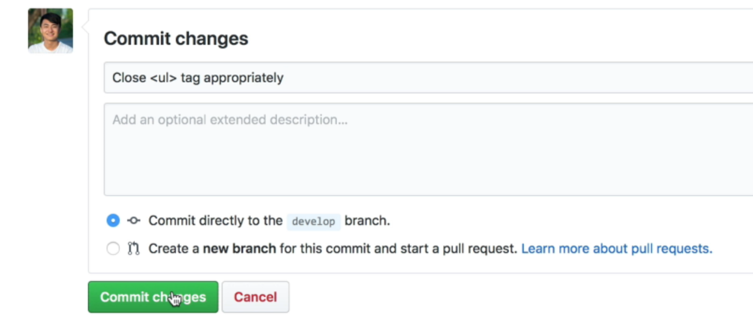
Task: Click the Commit changes heading
Action: [176, 39]
